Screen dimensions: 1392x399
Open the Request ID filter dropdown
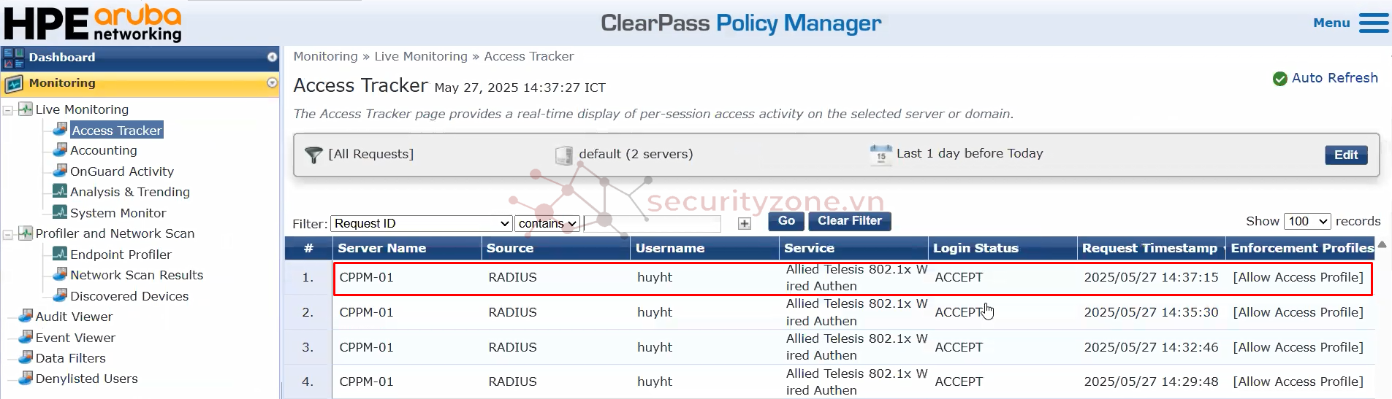(x=422, y=223)
